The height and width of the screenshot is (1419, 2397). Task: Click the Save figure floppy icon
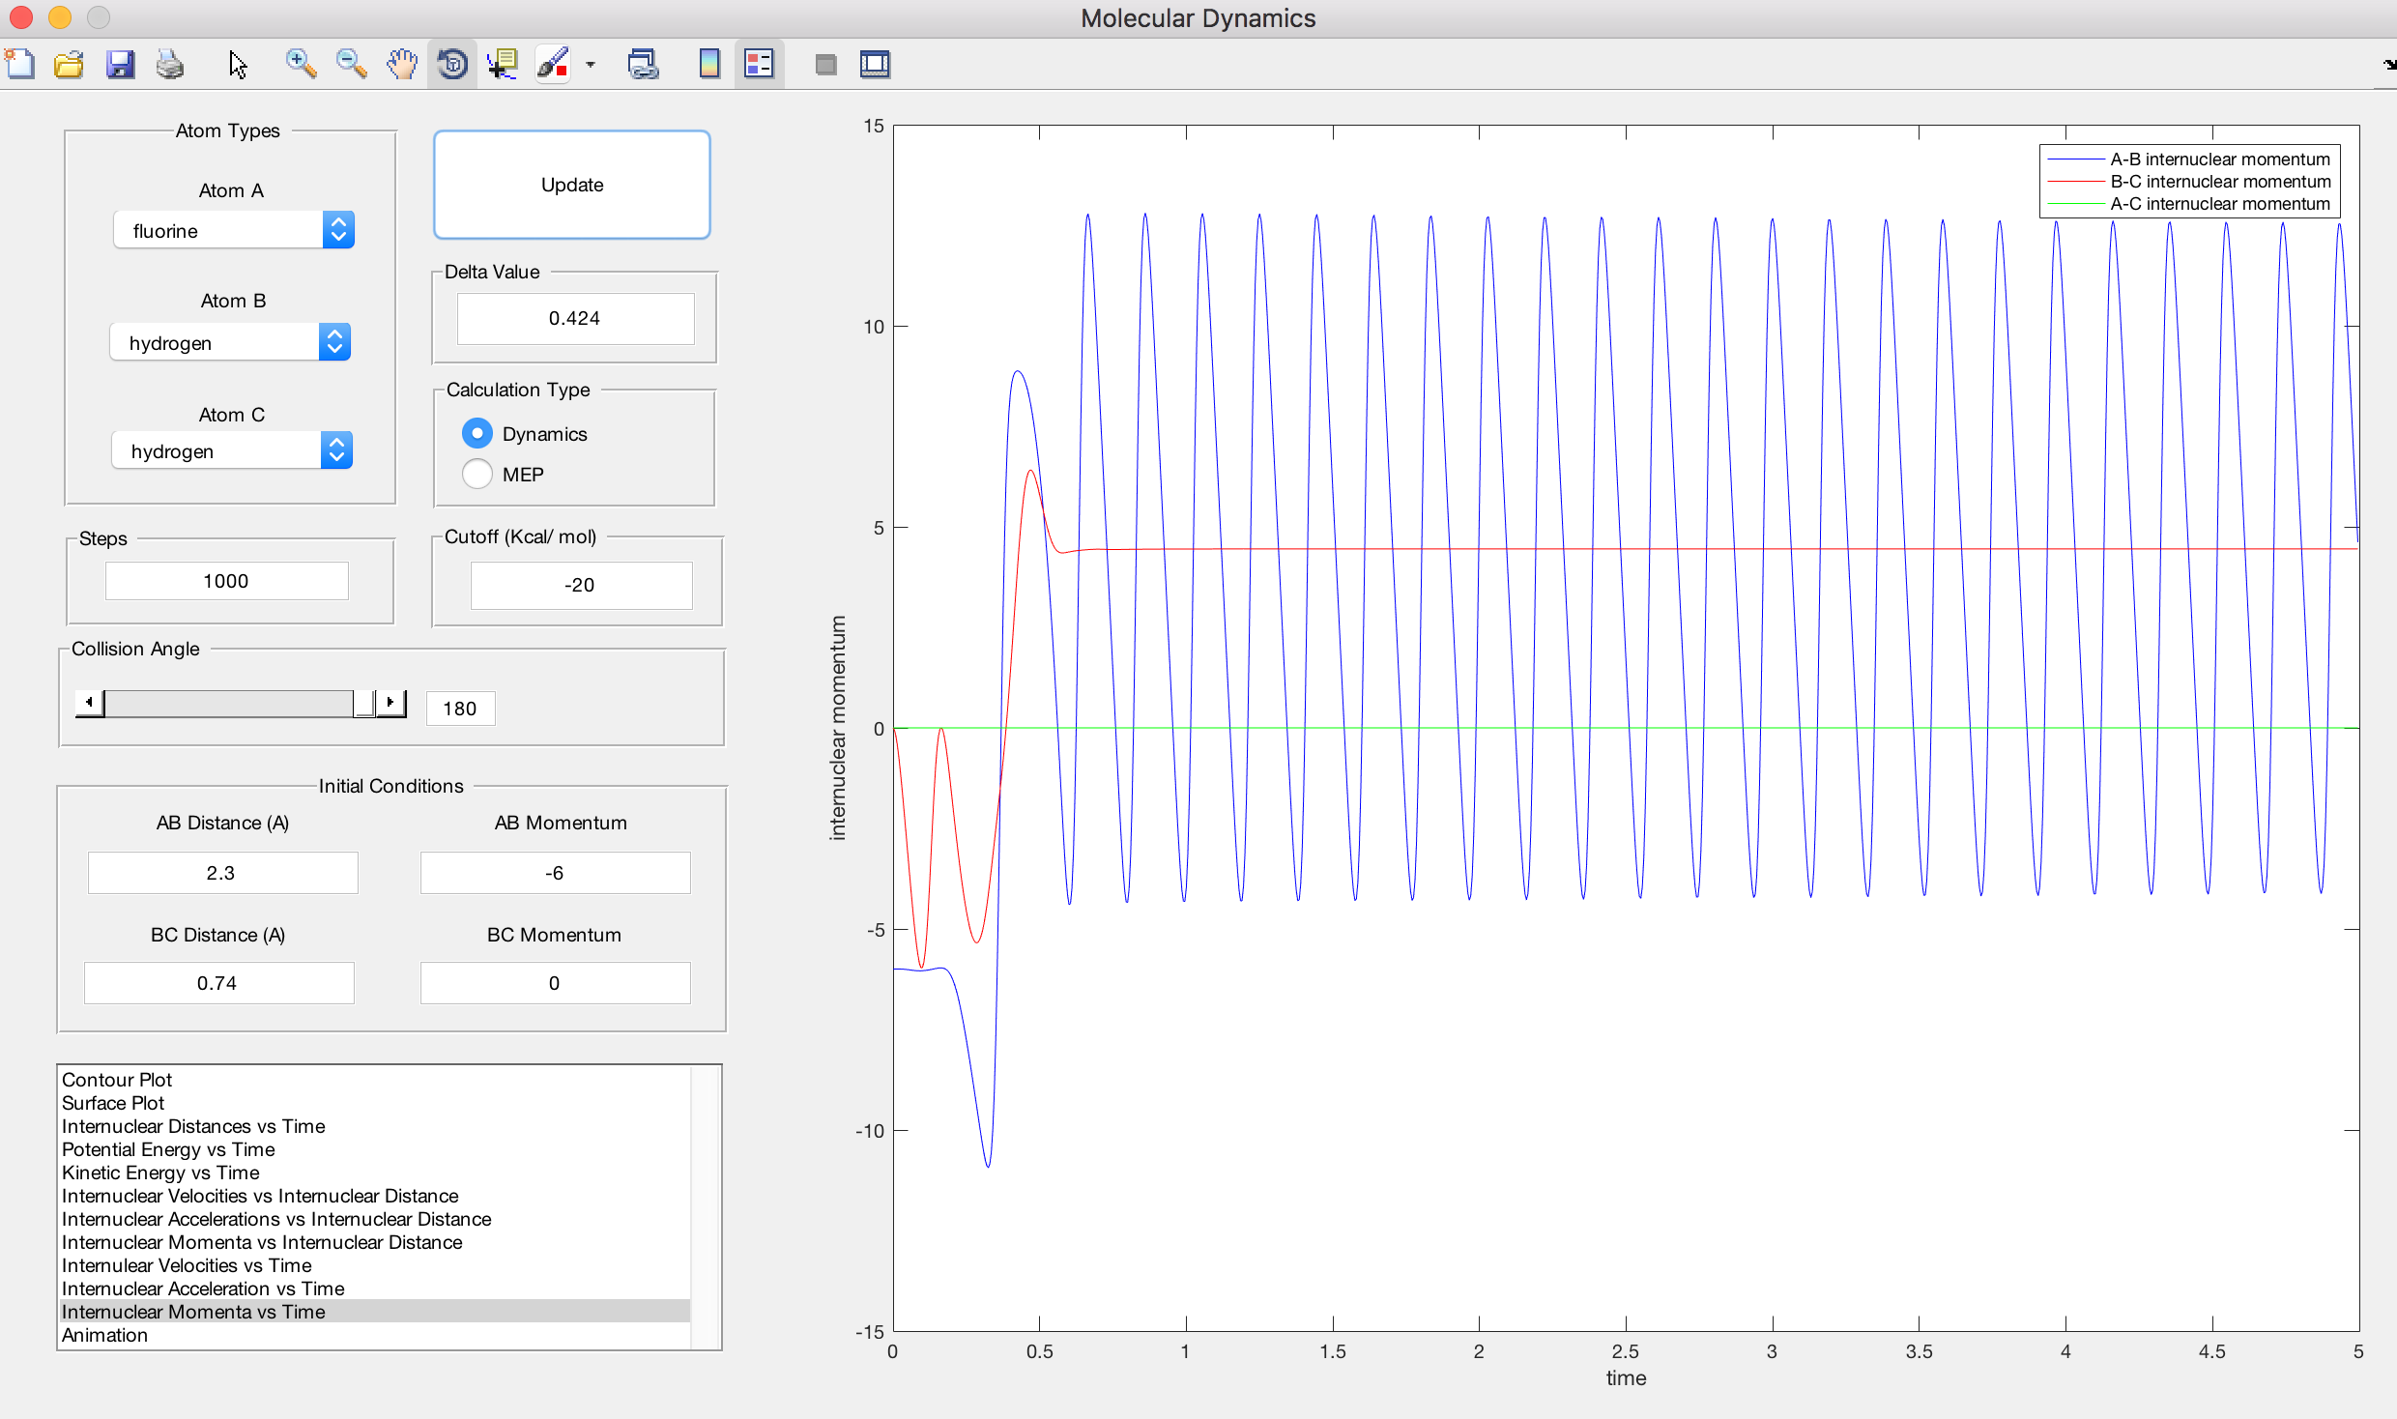120,65
